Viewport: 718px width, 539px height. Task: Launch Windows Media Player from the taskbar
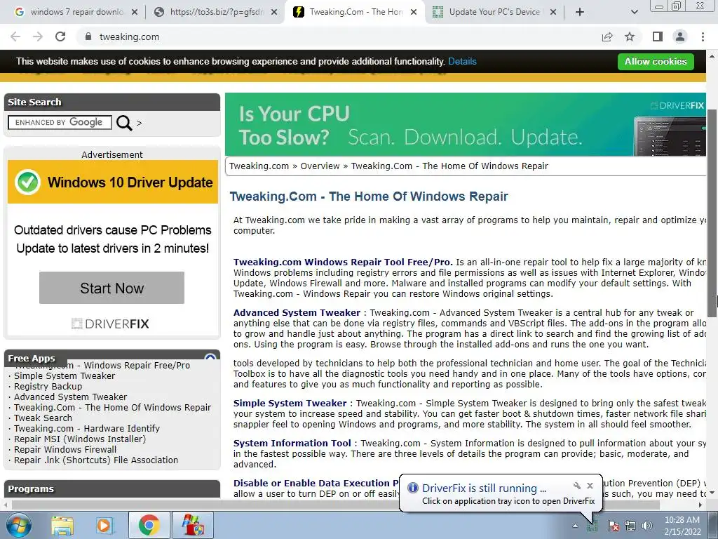(104, 525)
